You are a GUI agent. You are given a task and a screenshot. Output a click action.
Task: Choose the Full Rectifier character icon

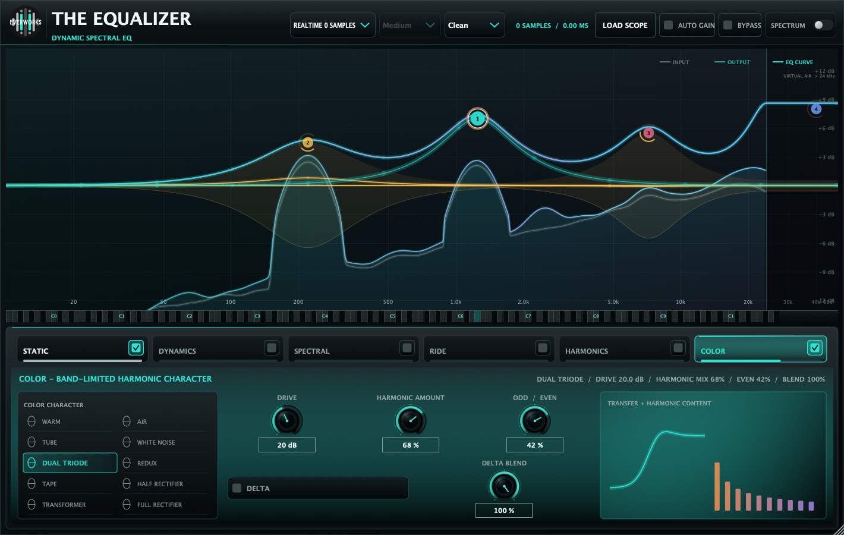pyautogui.click(x=127, y=505)
